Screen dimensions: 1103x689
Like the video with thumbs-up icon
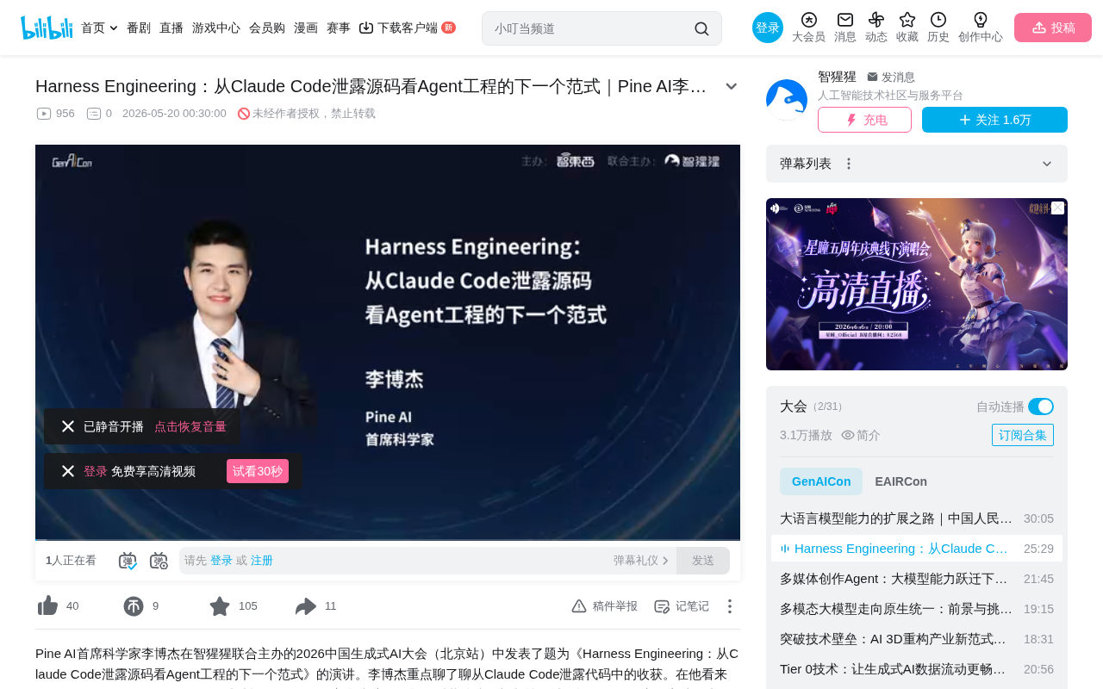(47, 606)
